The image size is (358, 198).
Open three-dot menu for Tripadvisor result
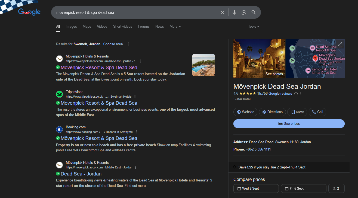(x=135, y=97)
